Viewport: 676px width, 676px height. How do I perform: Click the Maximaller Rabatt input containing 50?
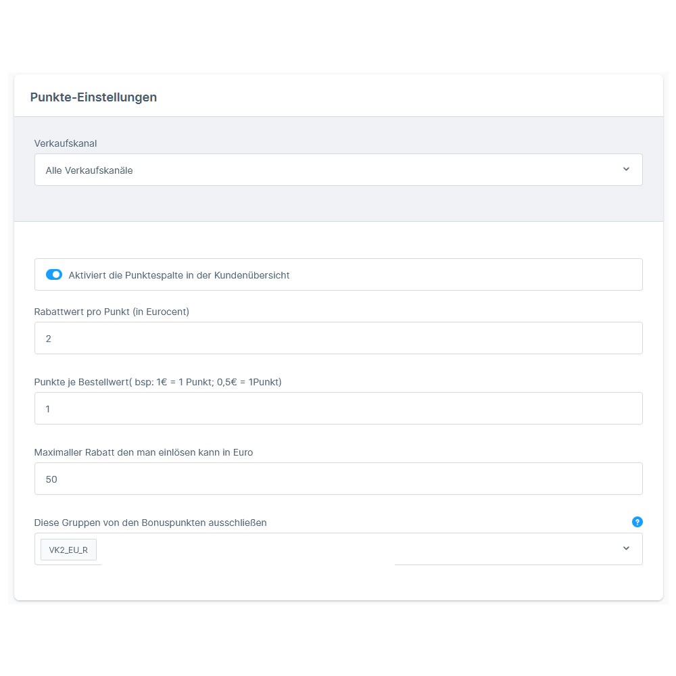click(338, 479)
